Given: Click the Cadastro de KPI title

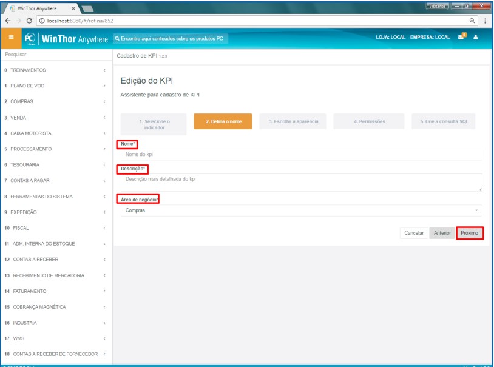Looking at the screenshot, I should click(142, 56).
